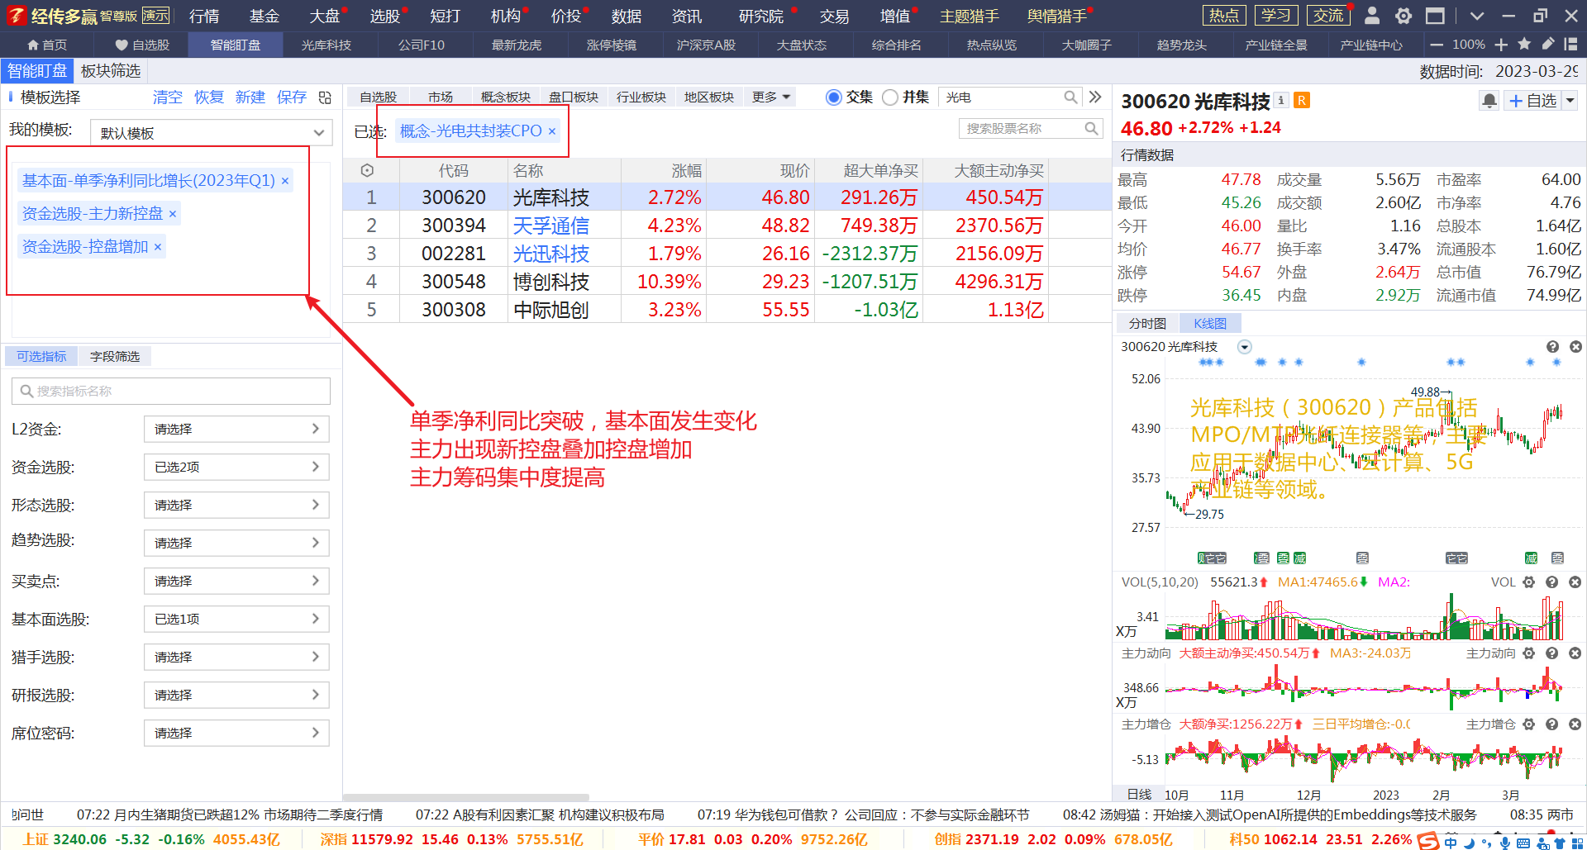This screenshot has width=1587, height=850.
Task: Open VOL indicator settings gear
Action: coord(1529,582)
